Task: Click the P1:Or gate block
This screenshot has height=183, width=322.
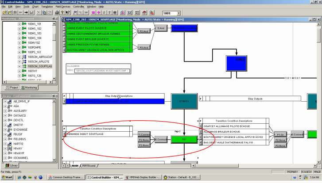Action: coord(280,135)
